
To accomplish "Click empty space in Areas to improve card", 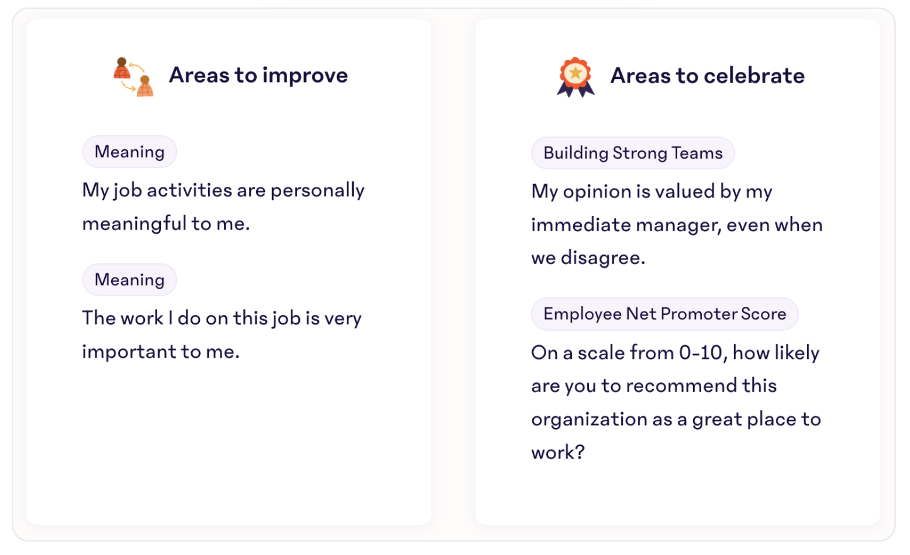I will click(229, 445).
